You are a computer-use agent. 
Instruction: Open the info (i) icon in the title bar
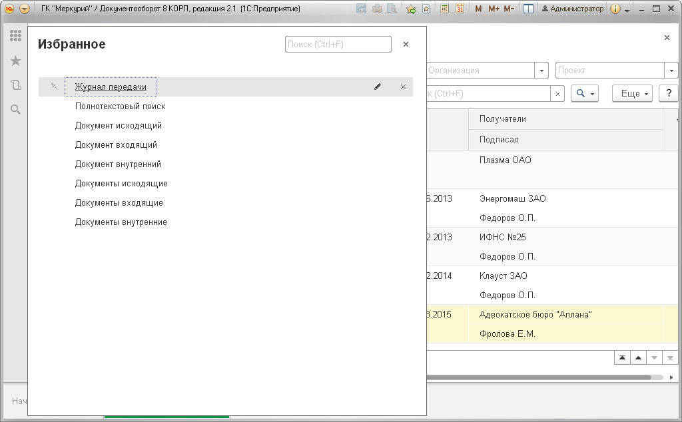click(615, 9)
